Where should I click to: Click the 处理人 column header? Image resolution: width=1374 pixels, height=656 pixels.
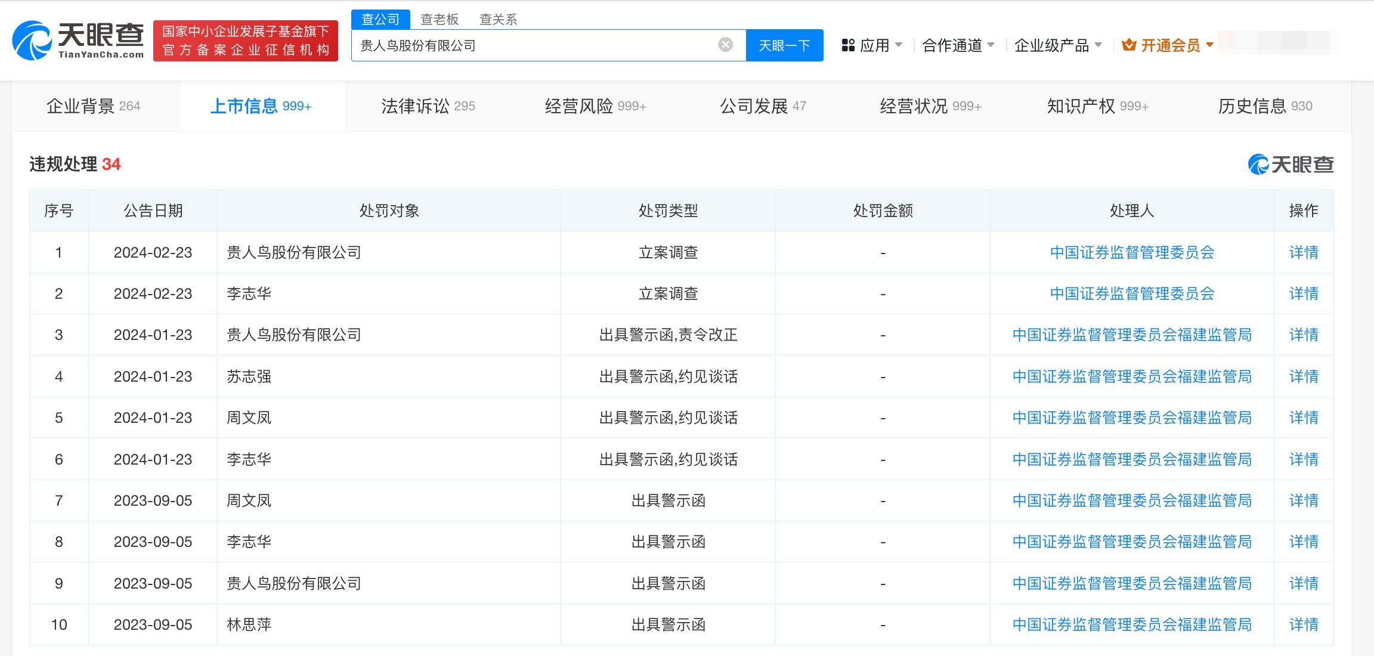point(1132,211)
